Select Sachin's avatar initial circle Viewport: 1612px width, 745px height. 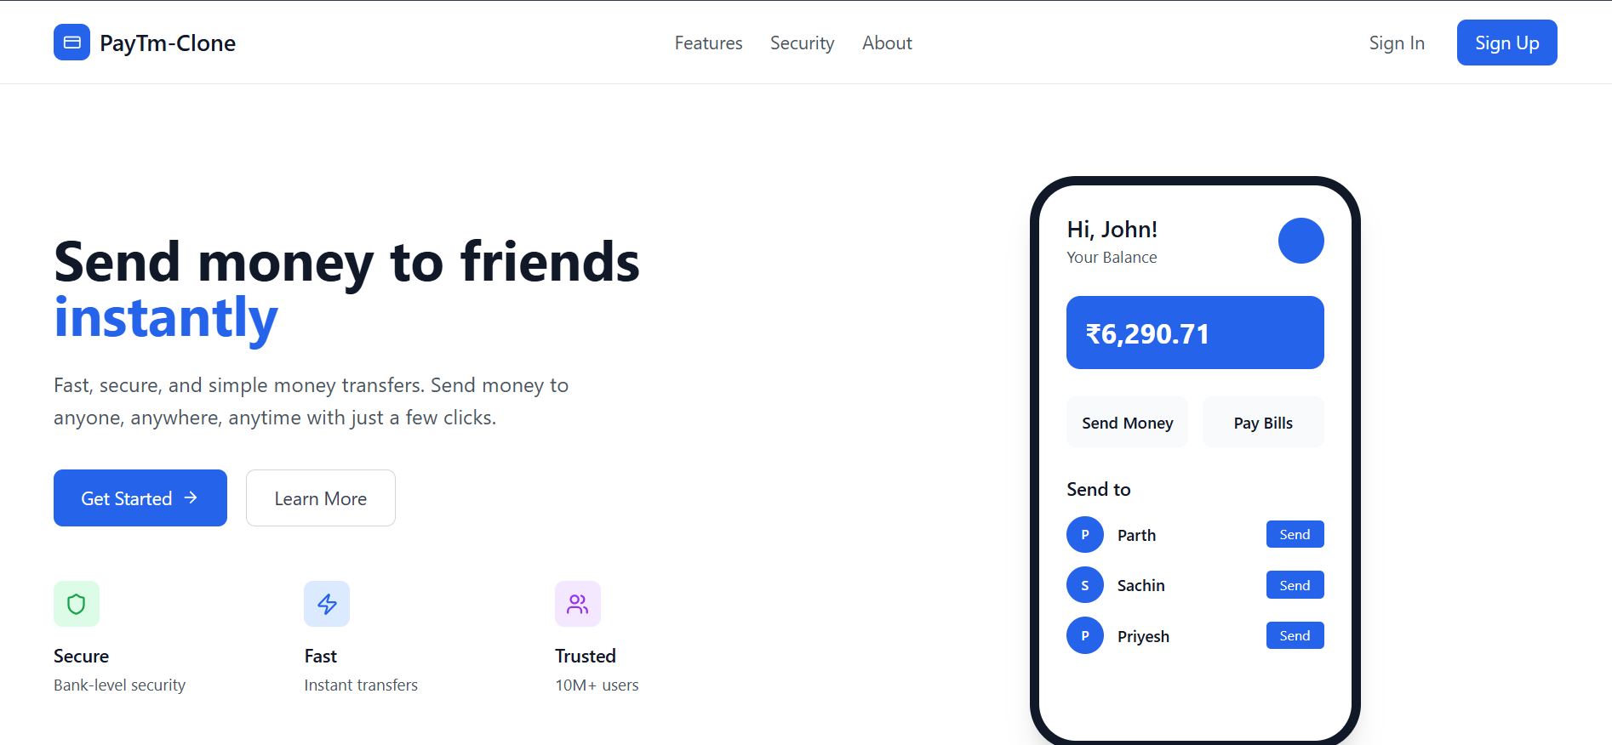[1085, 585]
